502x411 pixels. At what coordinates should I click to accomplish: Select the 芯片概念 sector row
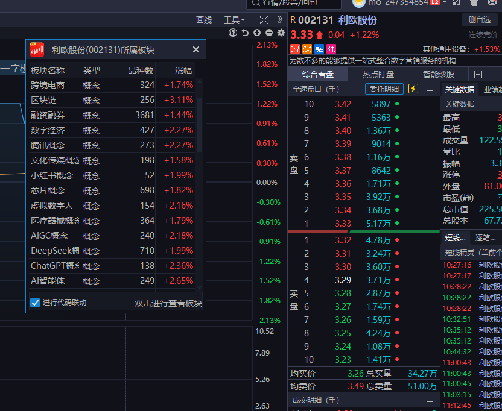(x=112, y=190)
